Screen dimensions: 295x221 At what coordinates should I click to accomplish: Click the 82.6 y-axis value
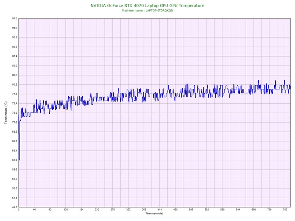click(15, 75)
